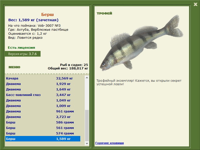Click the Трофейный экземпляр description text
The image size is (200, 150).
pos(139,82)
